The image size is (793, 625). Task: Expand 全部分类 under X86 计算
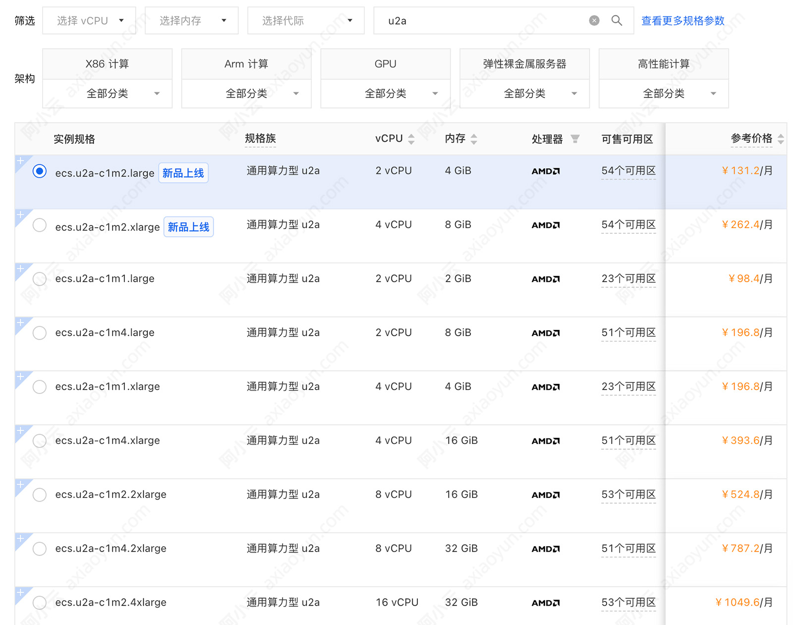[x=108, y=93]
